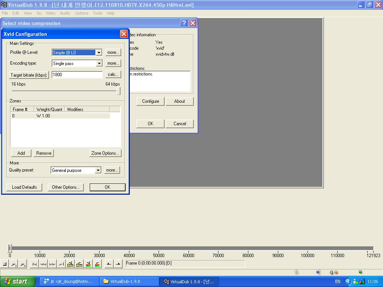383x287 pixels.
Task: Click the orange status bar indicator
Action: point(336,272)
